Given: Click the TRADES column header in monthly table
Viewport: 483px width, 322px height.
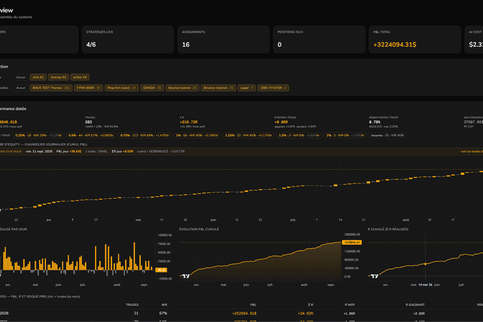Looking at the screenshot, I should [132, 305].
